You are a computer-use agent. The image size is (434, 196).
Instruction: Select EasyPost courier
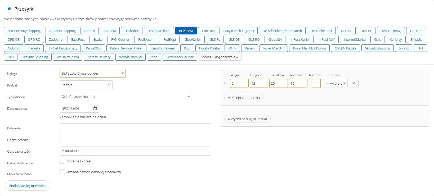click(x=78, y=39)
